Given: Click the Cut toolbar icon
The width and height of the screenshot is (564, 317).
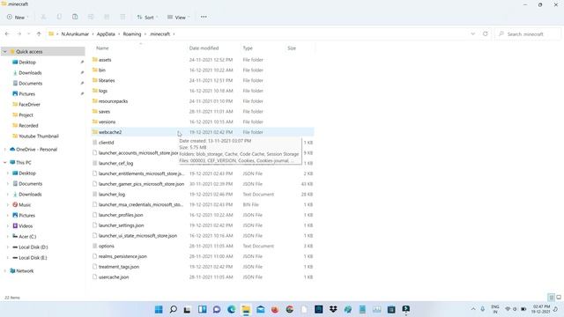Looking at the screenshot, I should (43, 17).
